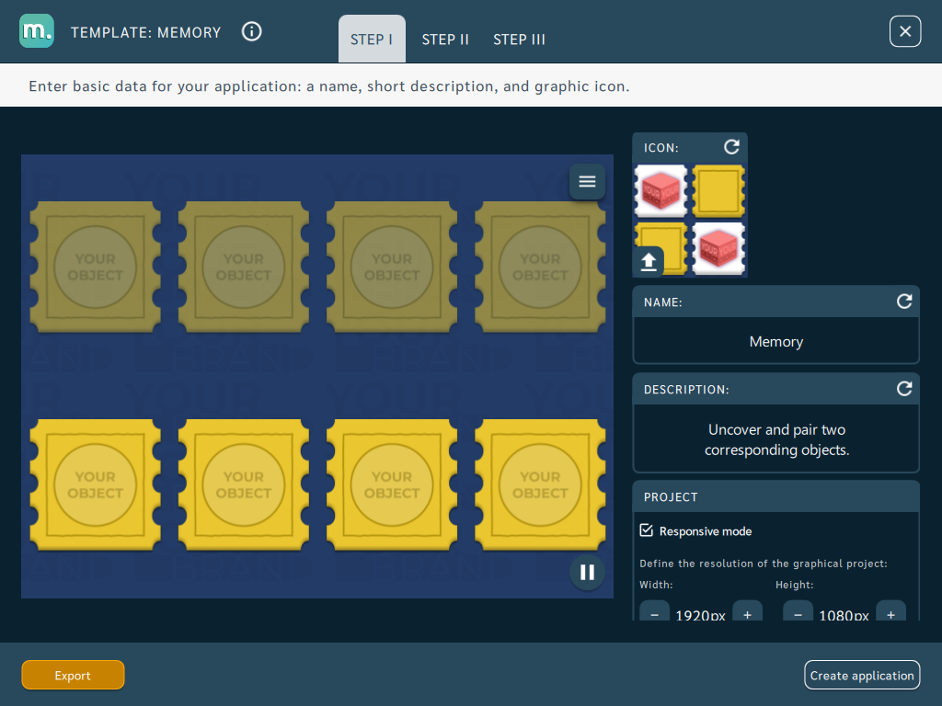Flip the first card in the bottom row
Image resolution: width=942 pixels, height=706 pixels.
(x=96, y=484)
